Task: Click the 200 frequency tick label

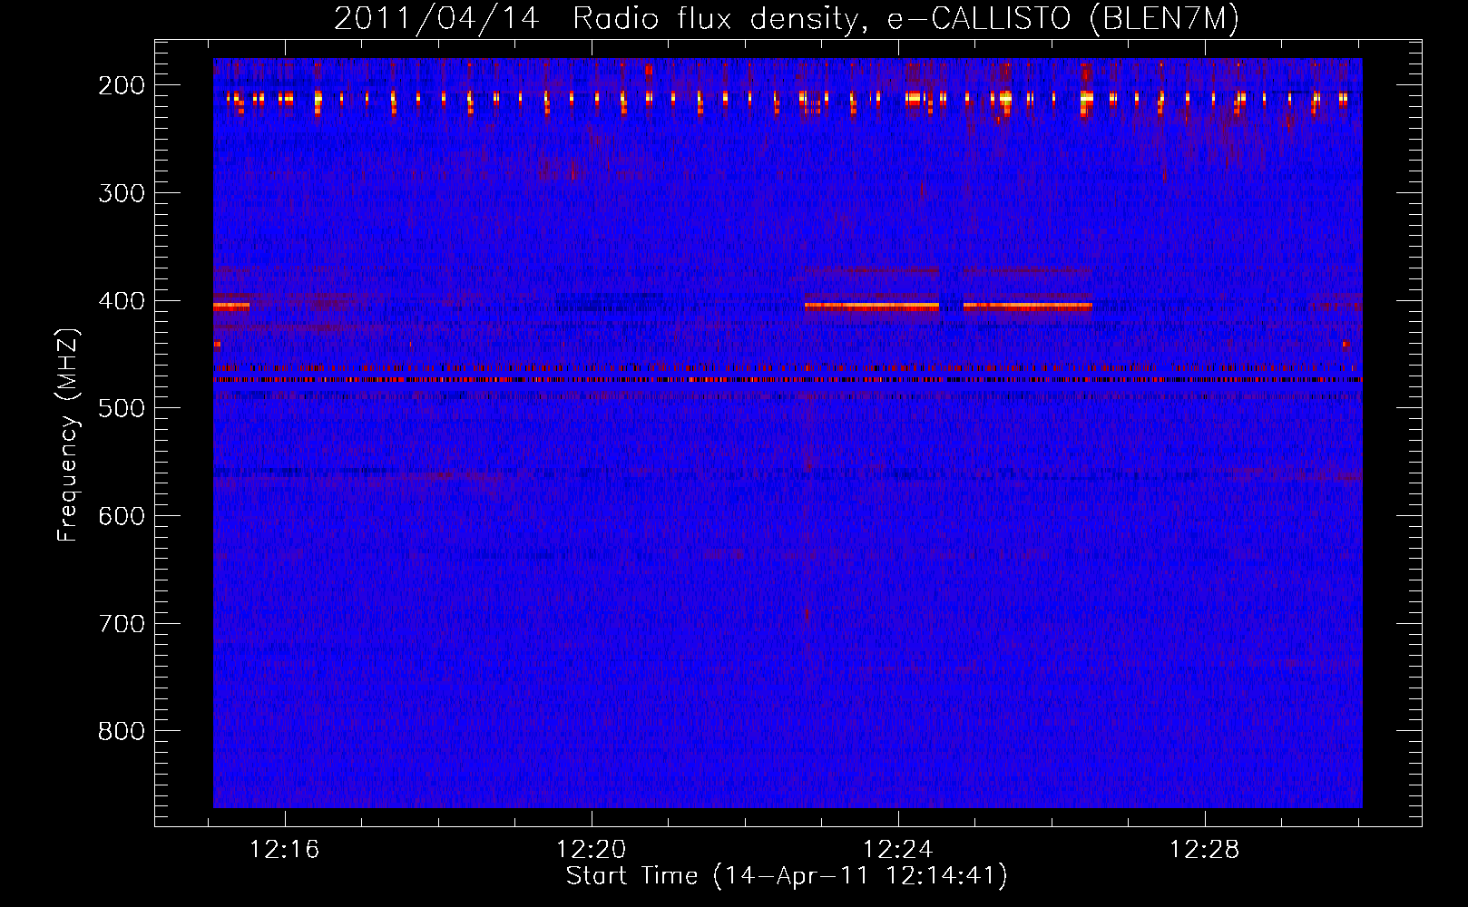Action: coord(122,85)
